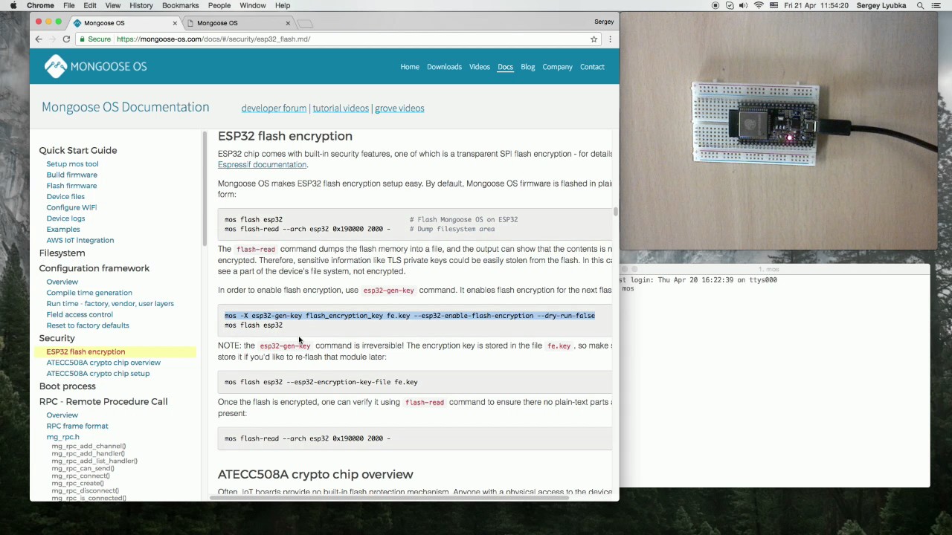Screen dimensions: 952x535
Task: Open Setup mos tool page
Action: click(x=72, y=164)
